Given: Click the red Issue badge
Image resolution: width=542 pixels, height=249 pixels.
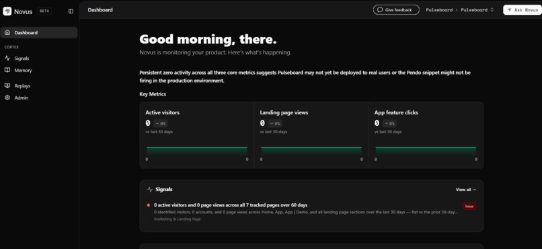Looking at the screenshot, I should 469,206.
